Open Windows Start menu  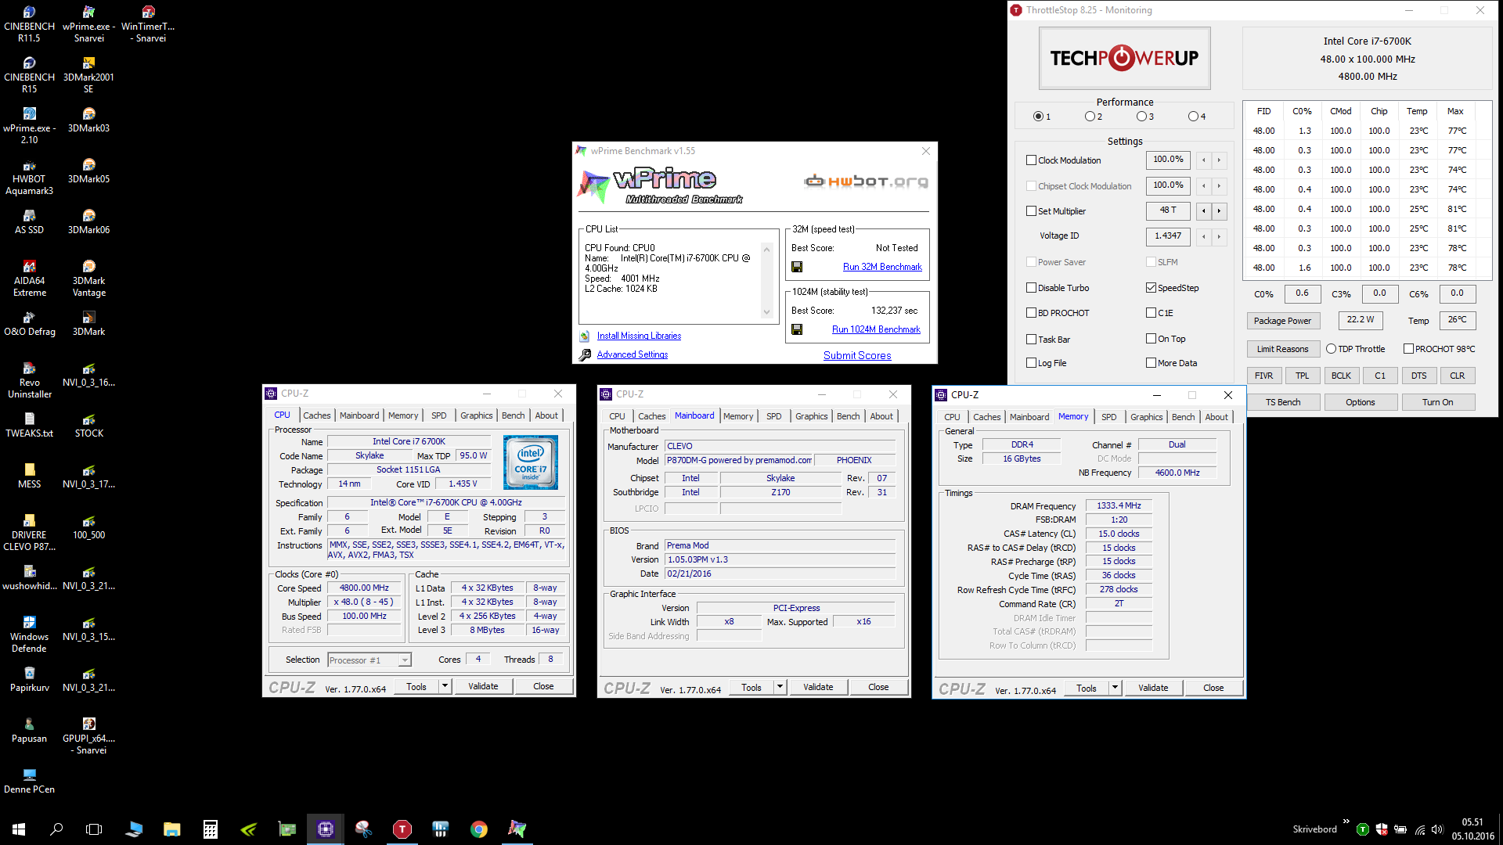coord(19,829)
